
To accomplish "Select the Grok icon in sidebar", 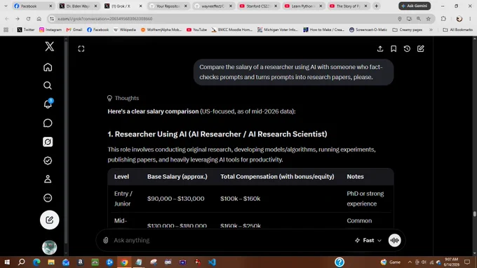I will click(48, 142).
